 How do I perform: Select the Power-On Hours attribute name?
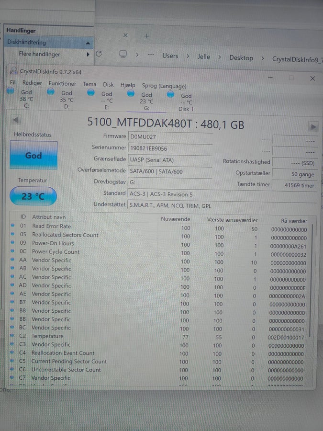(53, 243)
